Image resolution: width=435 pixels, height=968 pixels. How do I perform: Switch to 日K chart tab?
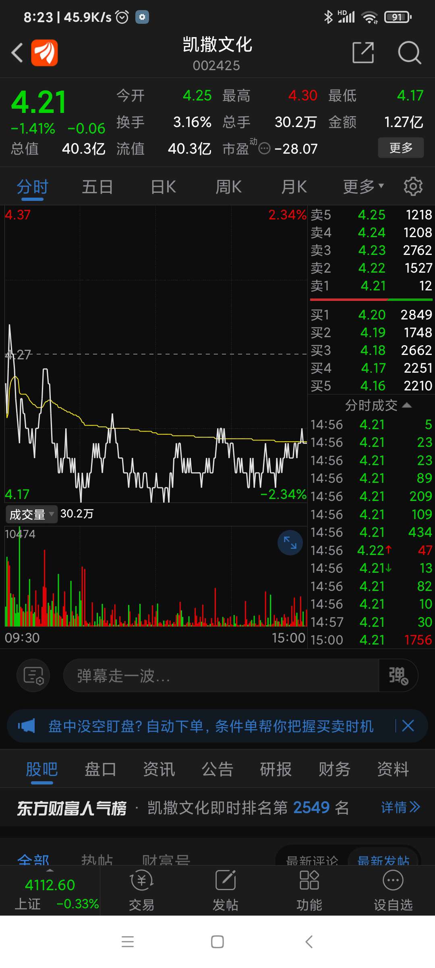163,187
